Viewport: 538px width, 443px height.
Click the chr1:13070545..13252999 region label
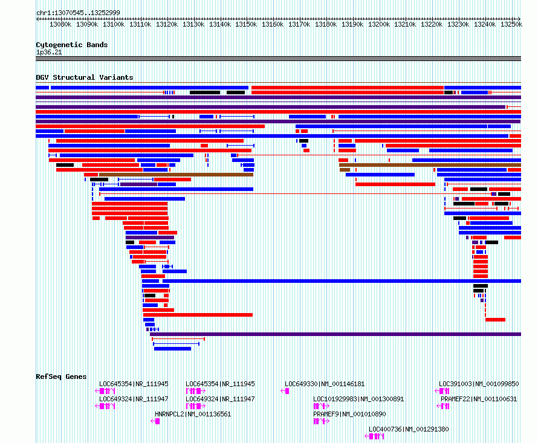78,13
